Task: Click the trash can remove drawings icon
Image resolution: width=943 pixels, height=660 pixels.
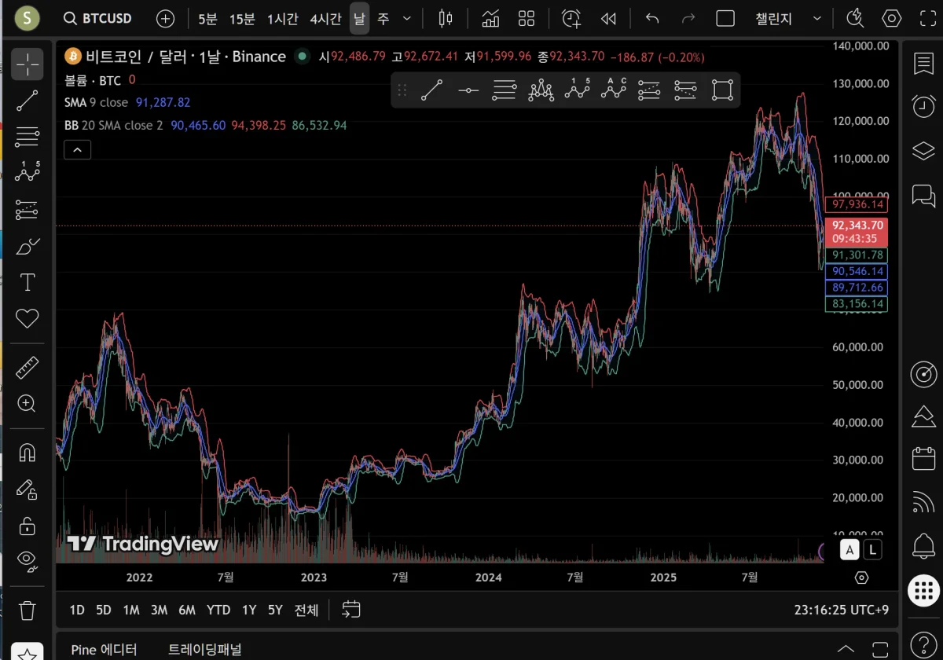Action: tap(28, 610)
